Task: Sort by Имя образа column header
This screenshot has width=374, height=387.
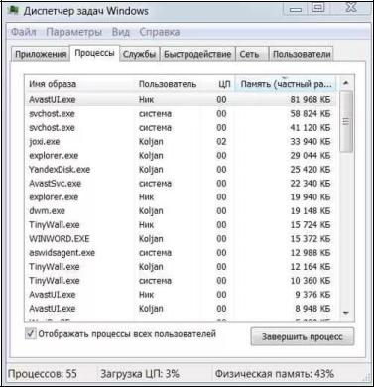Action: pyautogui.click(x=79, y=84)
